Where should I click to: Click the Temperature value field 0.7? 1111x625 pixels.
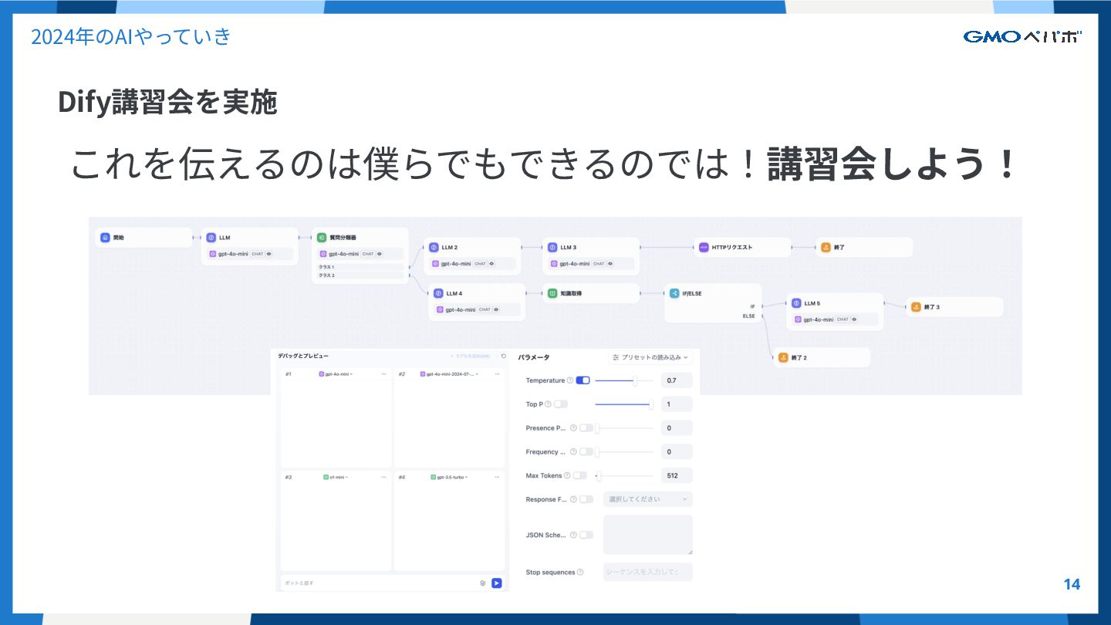pos(677,380)
